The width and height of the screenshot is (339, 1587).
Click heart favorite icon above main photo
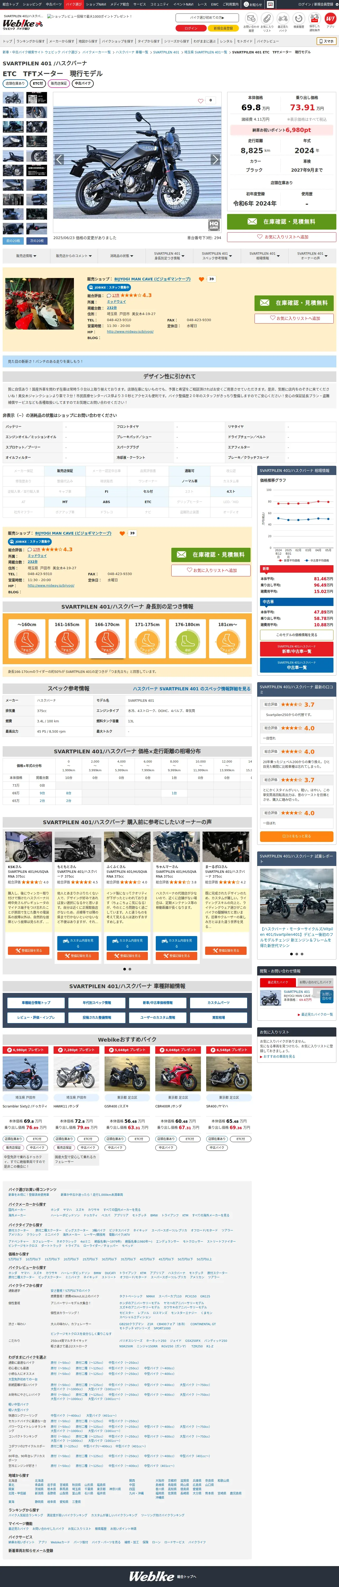[201, 101]
